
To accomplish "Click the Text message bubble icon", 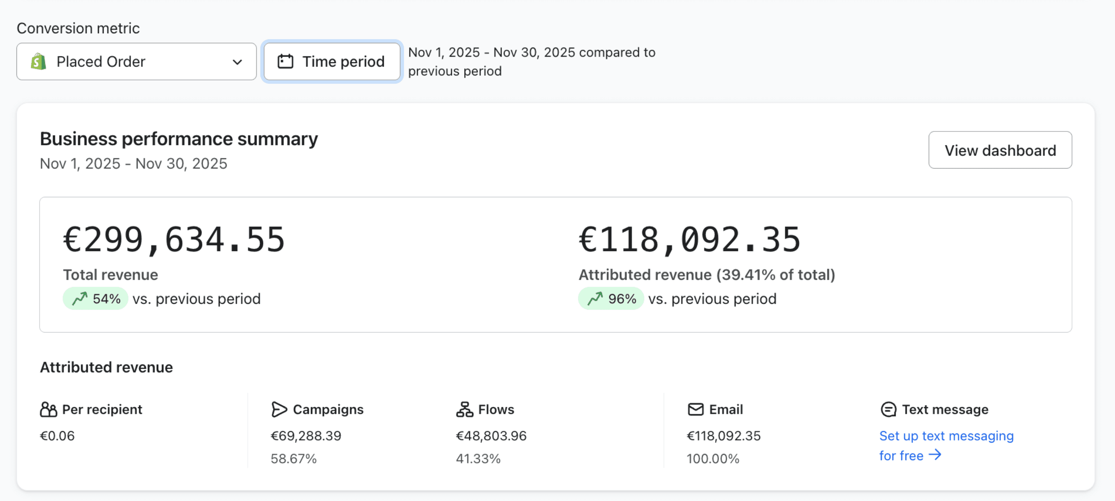I will tap(888, 409).
